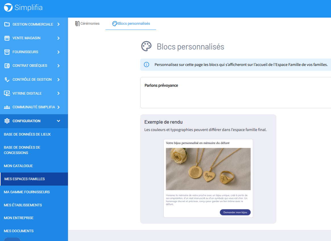Switch to the Cérémonies tab
This screenshot has width=331, height=241.
(x=87, y=24)
